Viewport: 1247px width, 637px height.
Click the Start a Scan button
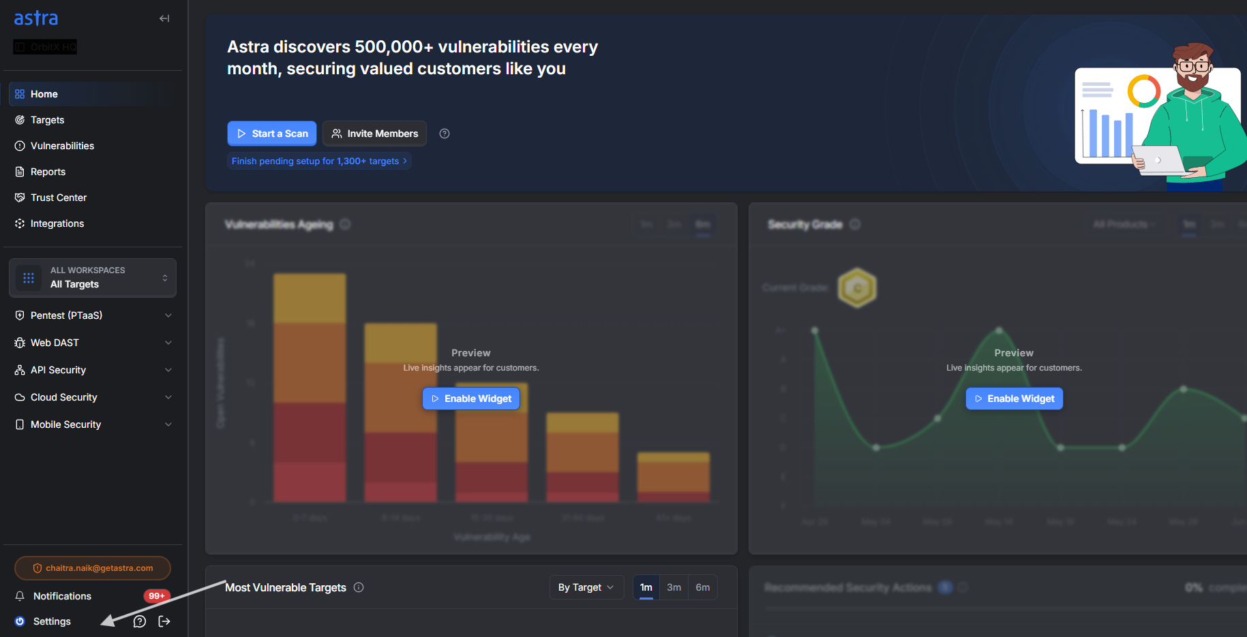[x=272, y=134]
